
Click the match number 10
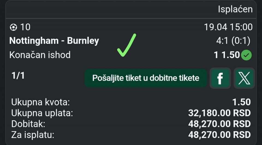(25, 27)
